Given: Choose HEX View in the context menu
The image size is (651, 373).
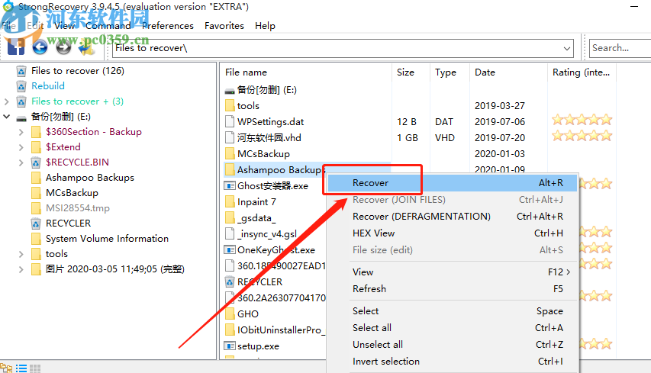Looking at the screenshot, I should click(x=453, y=233).
